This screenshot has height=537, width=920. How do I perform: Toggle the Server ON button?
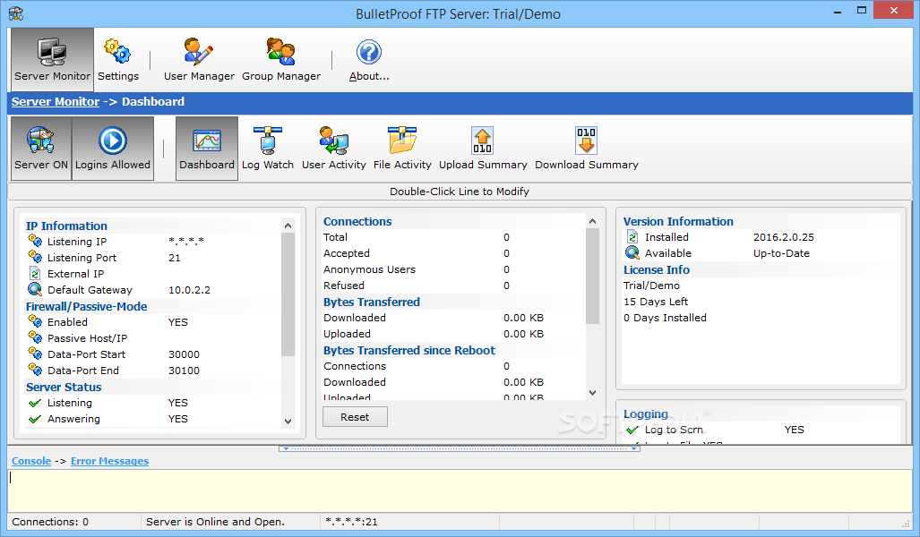pos(41,149)
